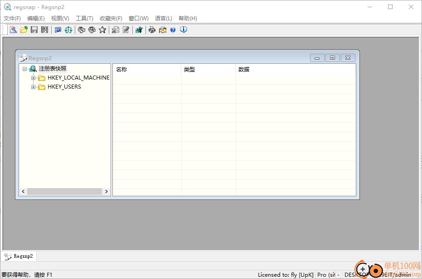Open the 文件(F) menu
422x279 pixels.
coord(12,18)
